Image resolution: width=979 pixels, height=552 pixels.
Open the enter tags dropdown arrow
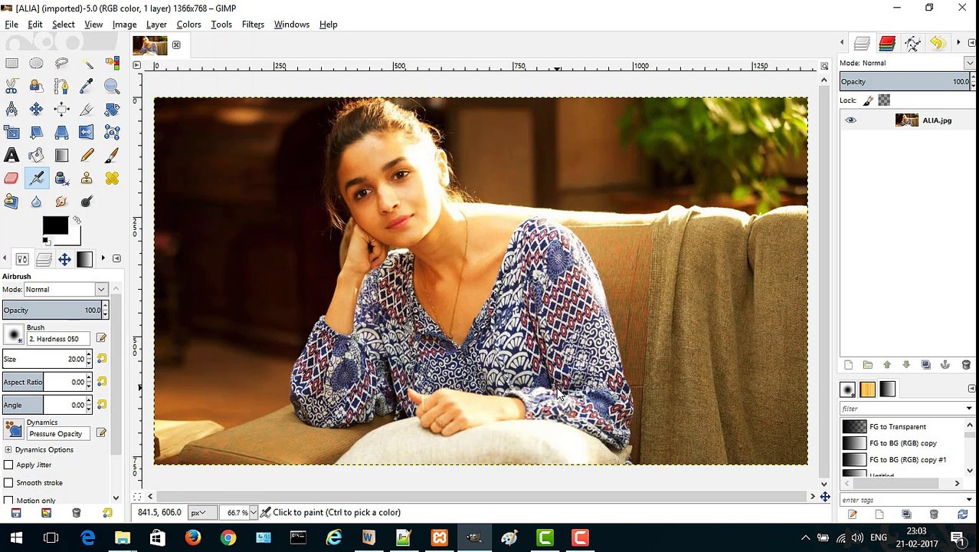969,500
